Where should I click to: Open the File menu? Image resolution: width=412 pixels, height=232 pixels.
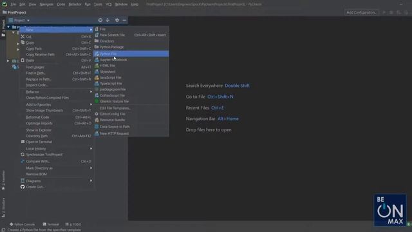pyautogui.click(x=13, y=5)
